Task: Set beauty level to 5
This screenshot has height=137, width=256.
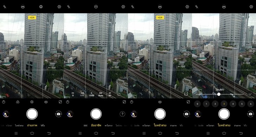Action: click(x=242, y=104)
